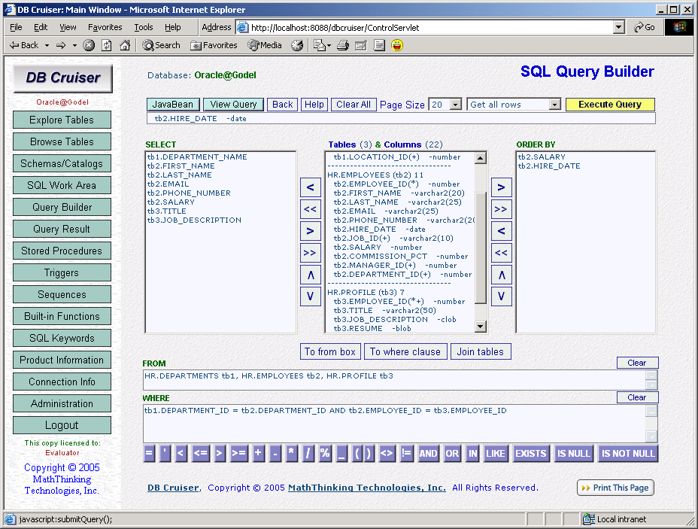The image size is (698, 529).
Task: Click the Refresh page icon
Action: click(107, 45)
